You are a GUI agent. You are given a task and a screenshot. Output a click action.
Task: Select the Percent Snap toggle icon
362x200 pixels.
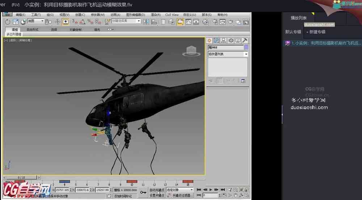(90, 22)
